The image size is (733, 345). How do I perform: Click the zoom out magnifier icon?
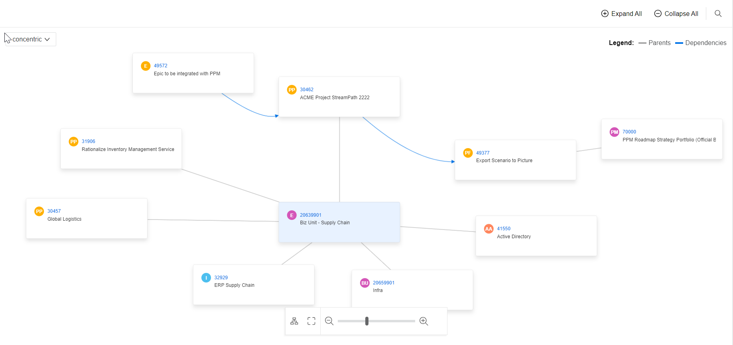(329, 321)
